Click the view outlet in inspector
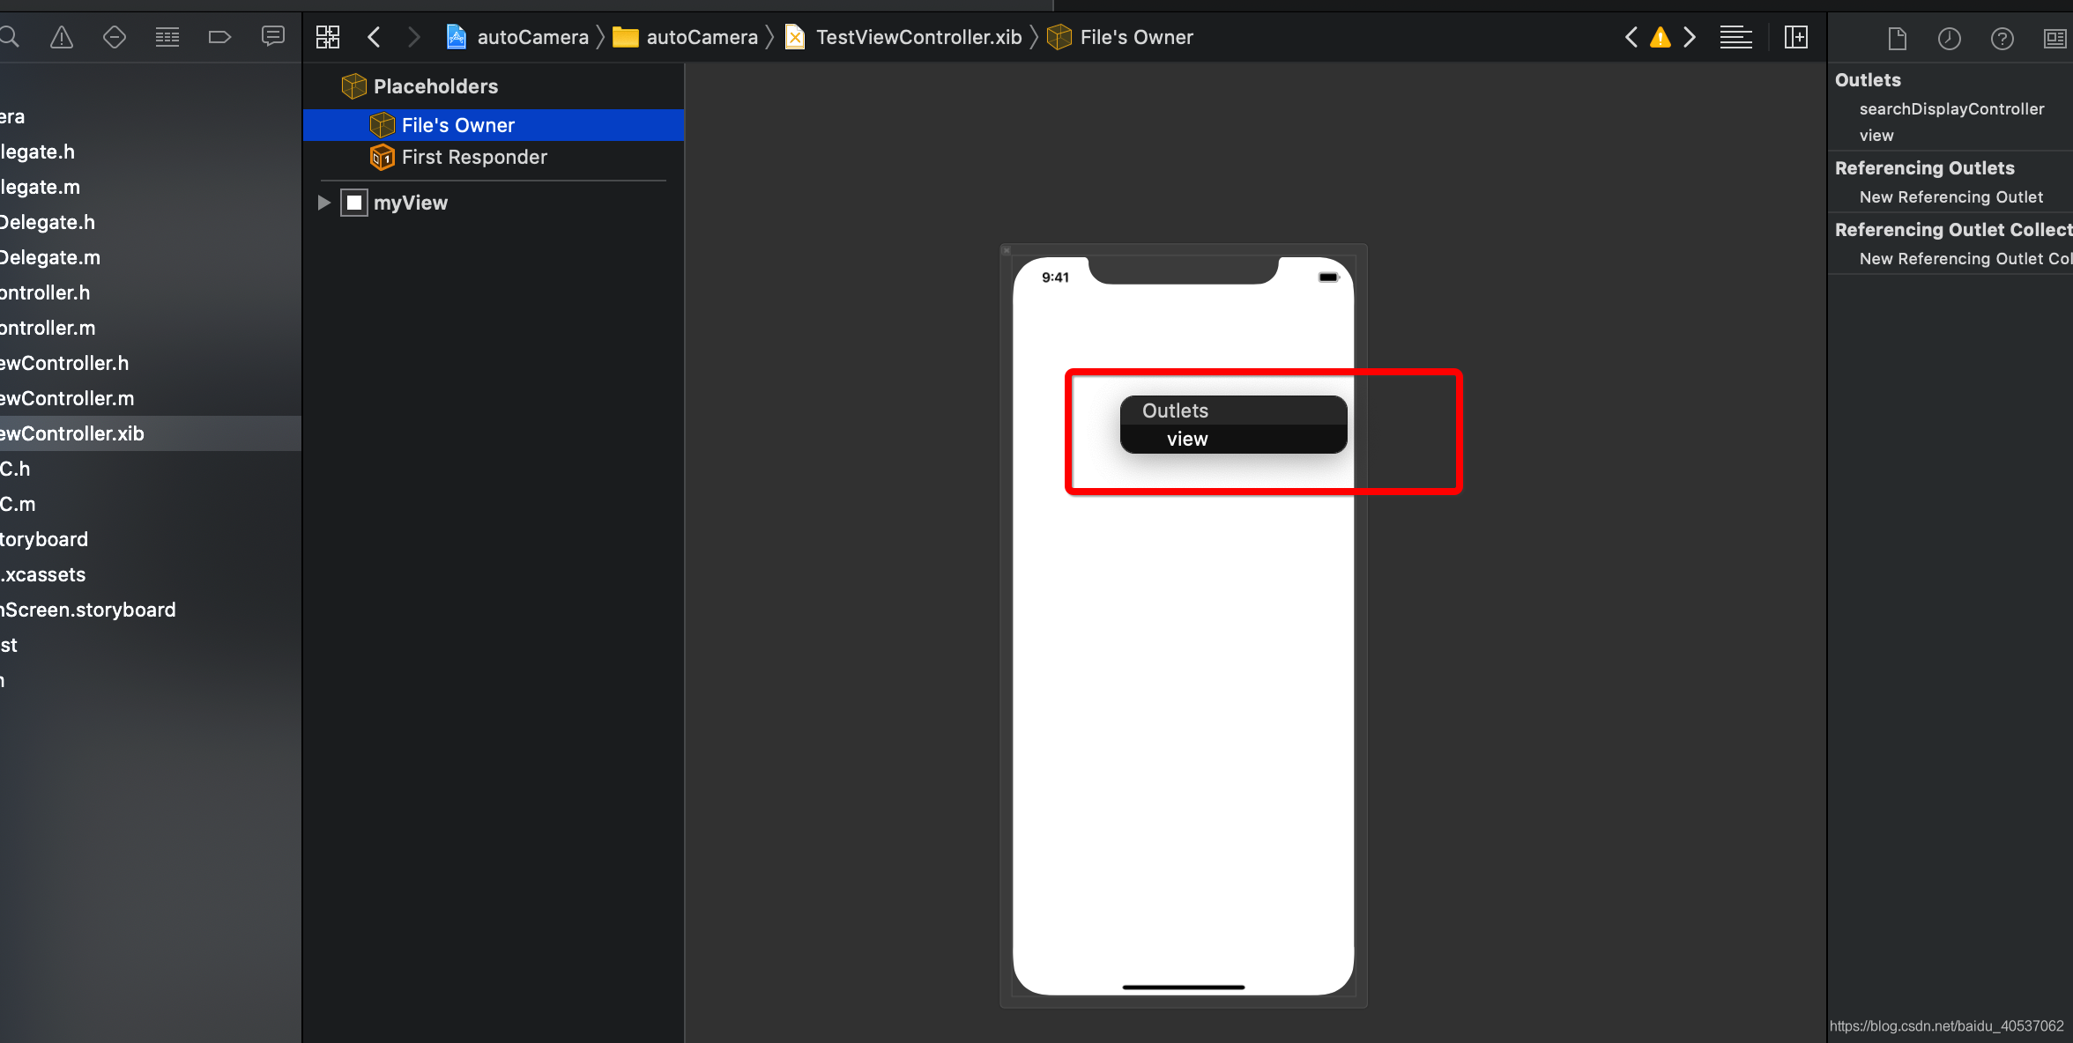The height and width of the screenshot is (1043, 2073). [x=1876, y=136]
